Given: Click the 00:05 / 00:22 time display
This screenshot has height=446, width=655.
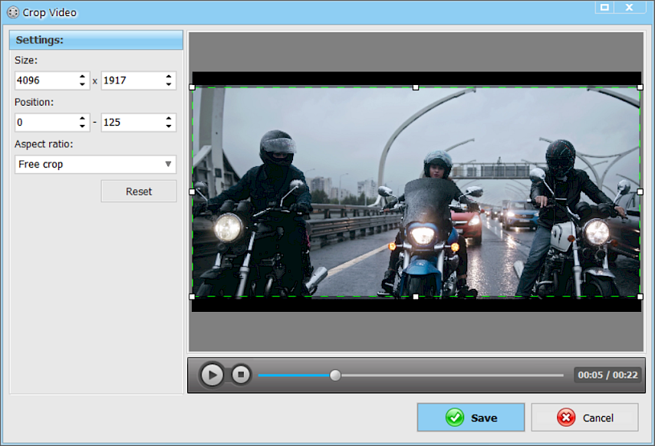Looking at the screenshot, I should point(607,375).
